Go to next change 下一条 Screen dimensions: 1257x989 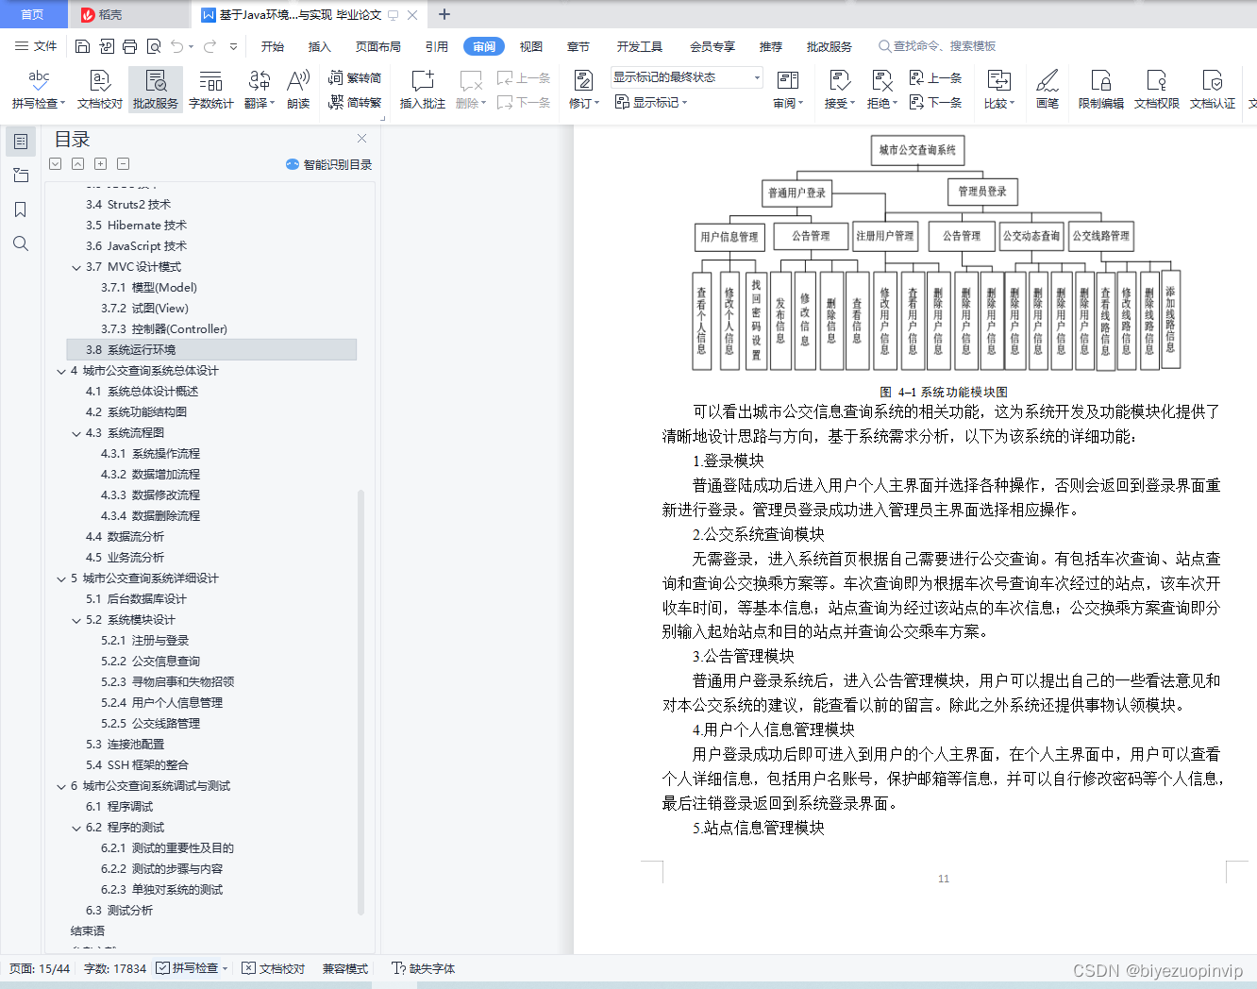pos(936,102)
